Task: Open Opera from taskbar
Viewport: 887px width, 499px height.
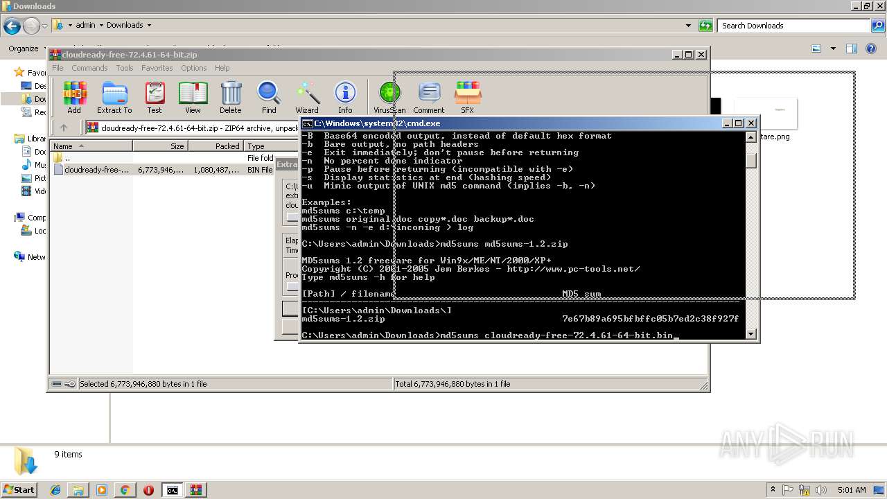Action: coord(148,490)
